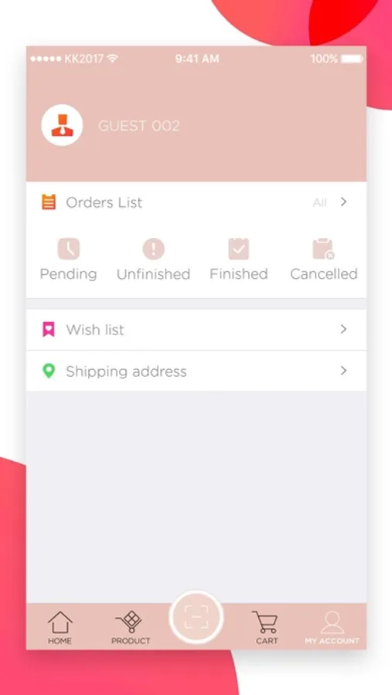This screenshot has height=695, width=392.
Task: Tap the battery indicator in status bar
Action: pyautogui.click(x=352, y=59)
